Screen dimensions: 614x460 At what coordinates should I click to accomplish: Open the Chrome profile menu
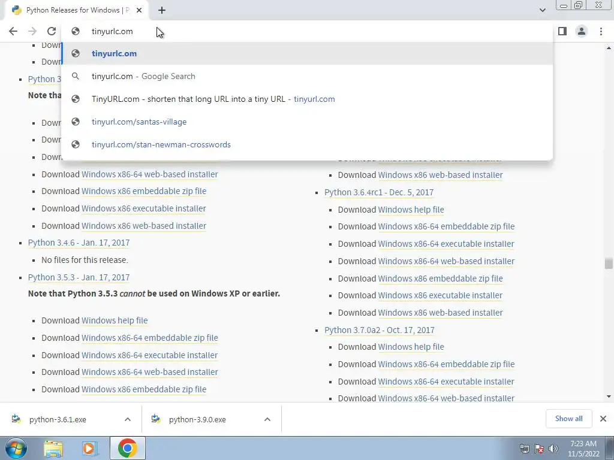click(x=582, y=31)
